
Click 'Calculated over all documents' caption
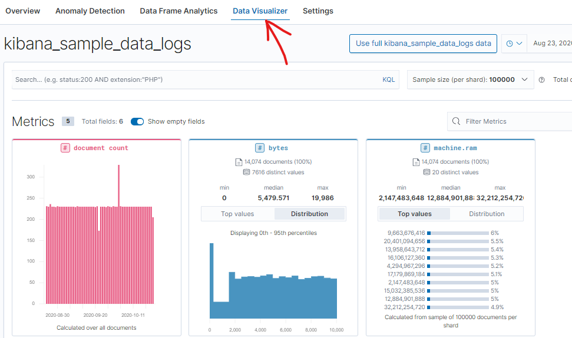click(96, 328)
